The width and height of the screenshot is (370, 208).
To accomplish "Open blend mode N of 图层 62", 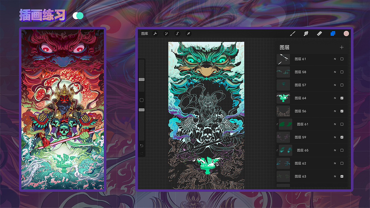I will tap(335, 163).
